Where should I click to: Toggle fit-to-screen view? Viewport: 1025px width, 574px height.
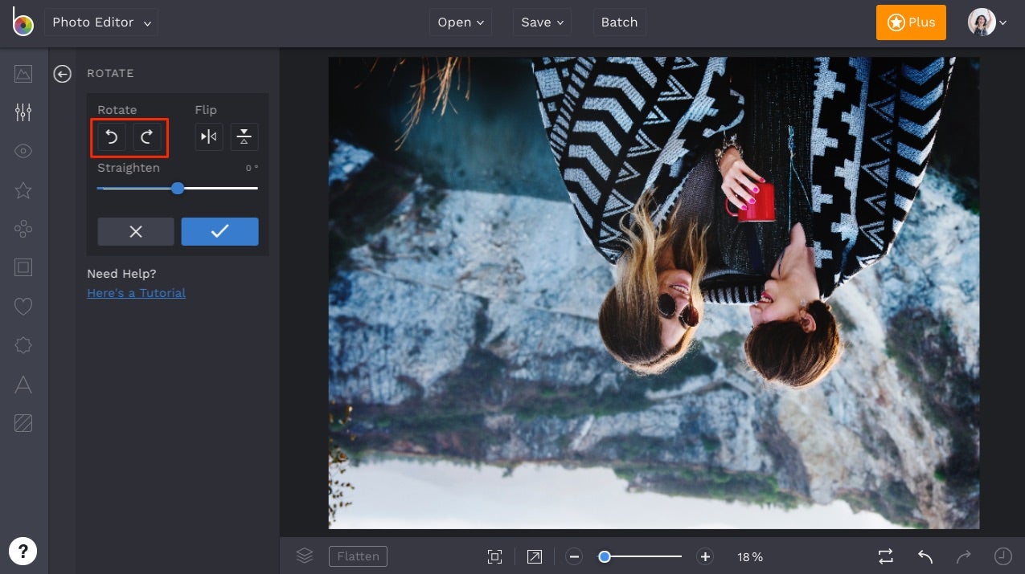[494, 556]
